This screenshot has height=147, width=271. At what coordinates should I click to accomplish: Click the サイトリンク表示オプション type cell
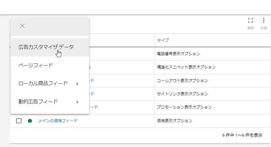pyautogui.click(x=182, y=94)
